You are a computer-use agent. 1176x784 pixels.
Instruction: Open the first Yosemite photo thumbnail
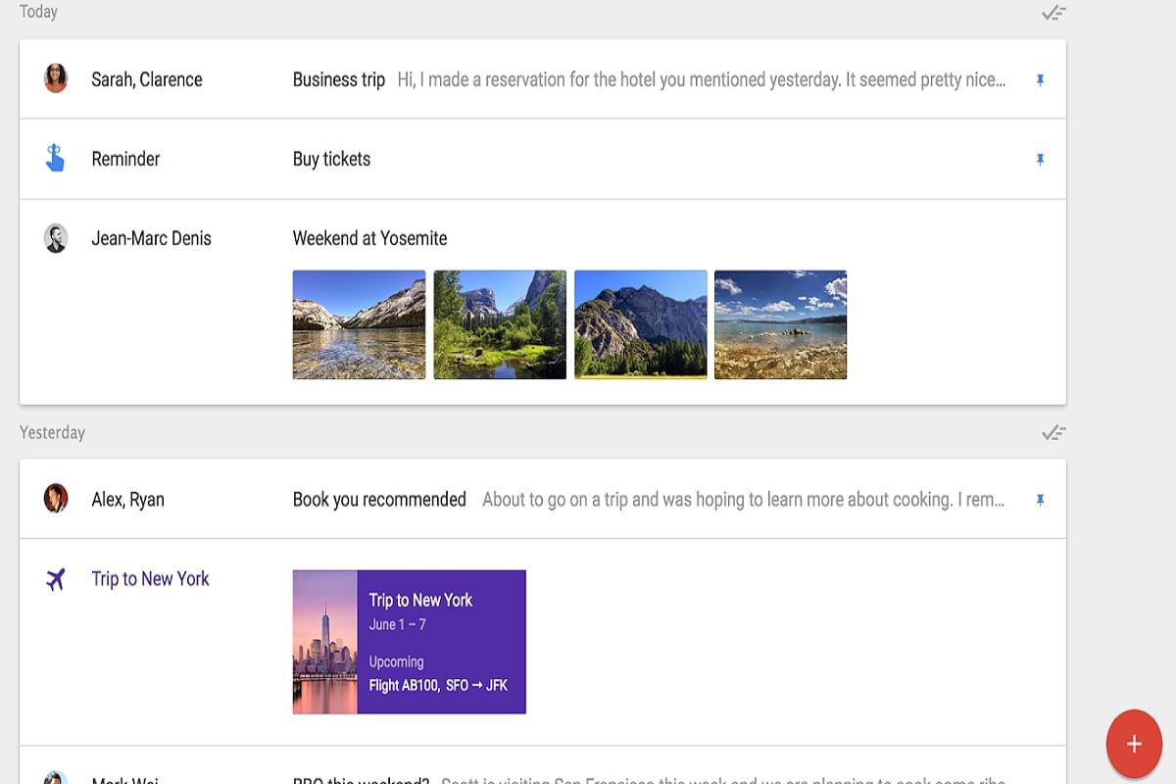click(x=359, y=324)
